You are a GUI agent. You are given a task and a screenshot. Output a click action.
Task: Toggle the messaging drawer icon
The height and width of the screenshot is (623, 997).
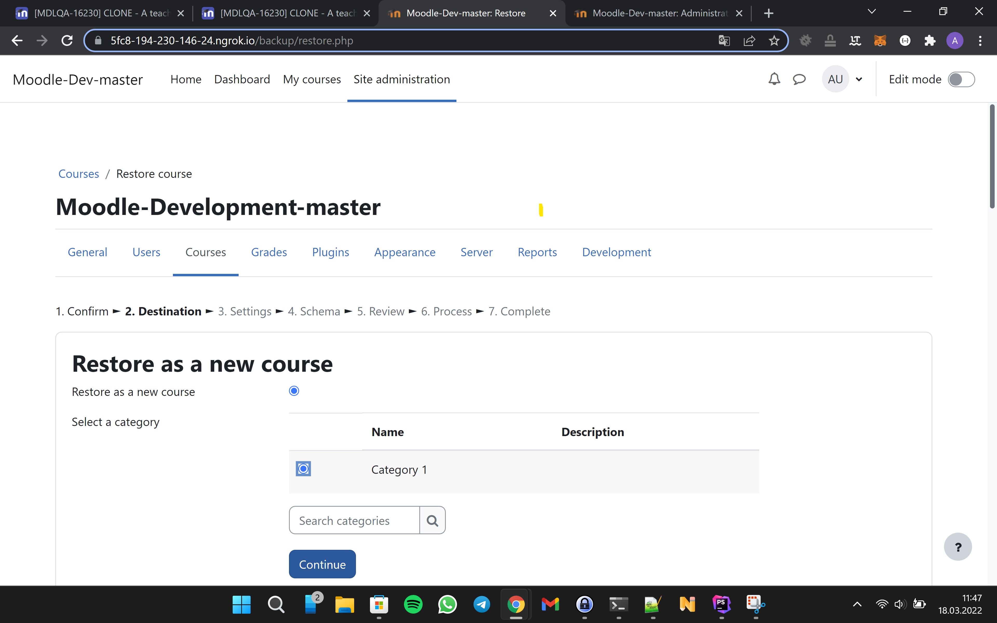tap(799, 79)
